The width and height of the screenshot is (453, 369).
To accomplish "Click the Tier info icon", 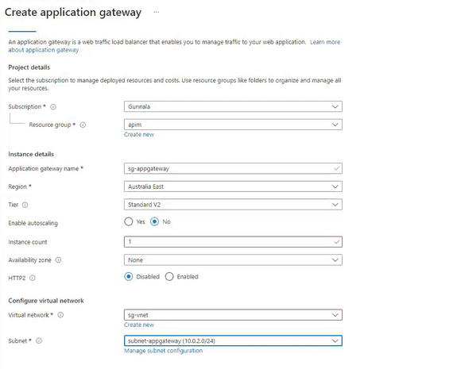I will coord(25,205).
